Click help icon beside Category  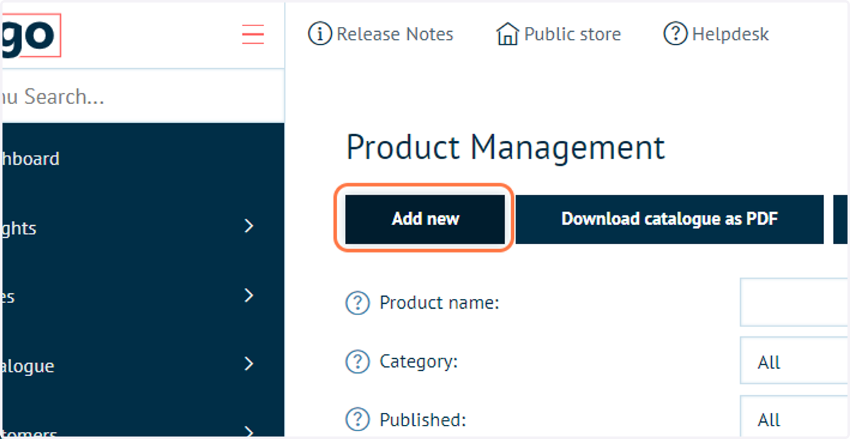tap(358, 362)
